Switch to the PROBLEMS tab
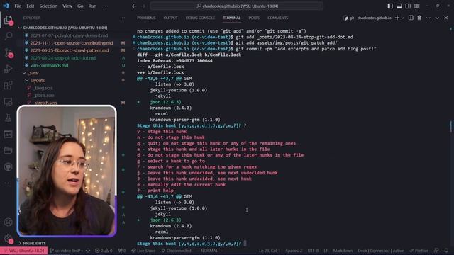This screenshot has width=454, height=255. [x=146, y=18]
